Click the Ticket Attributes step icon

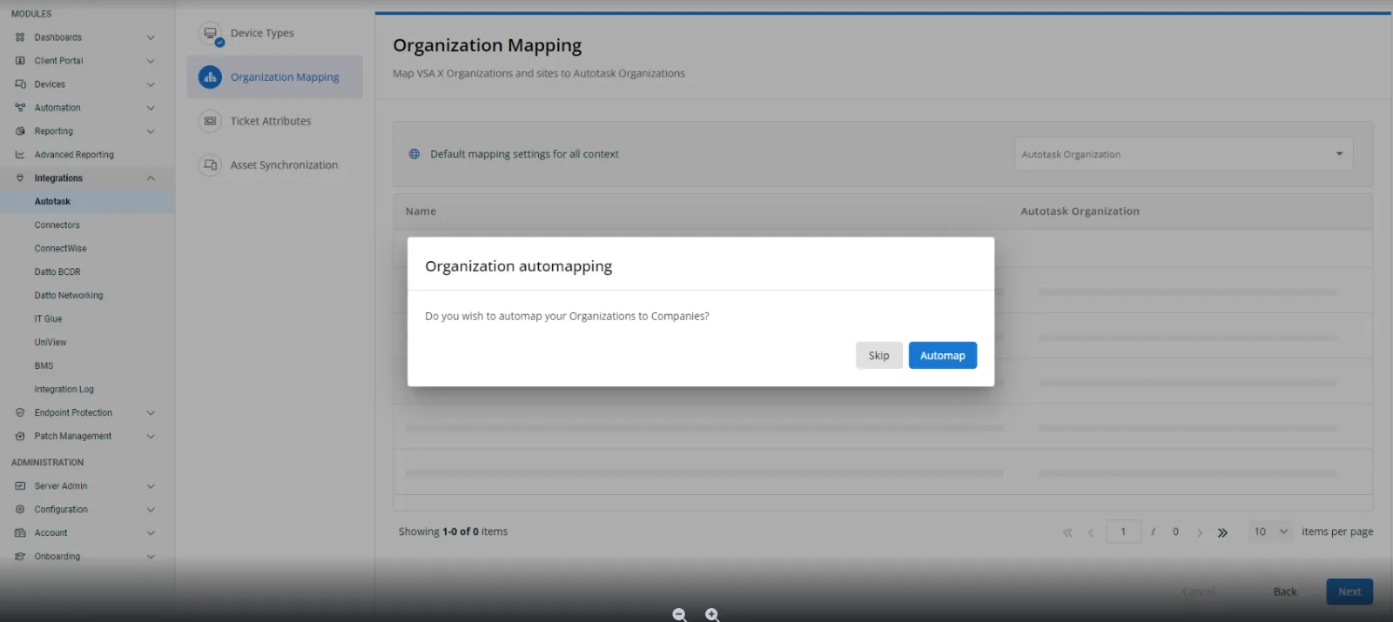click(x=210, y=121)
